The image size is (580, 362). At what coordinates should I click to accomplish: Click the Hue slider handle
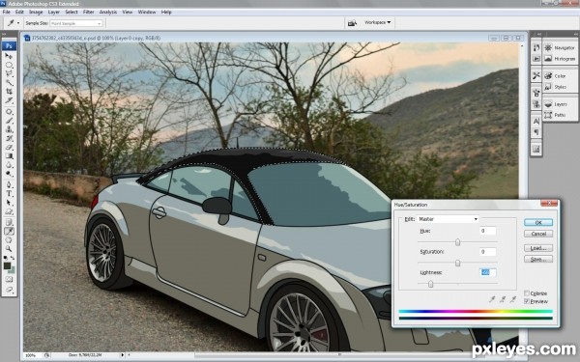pyautogui.click(x=457, y=242)
